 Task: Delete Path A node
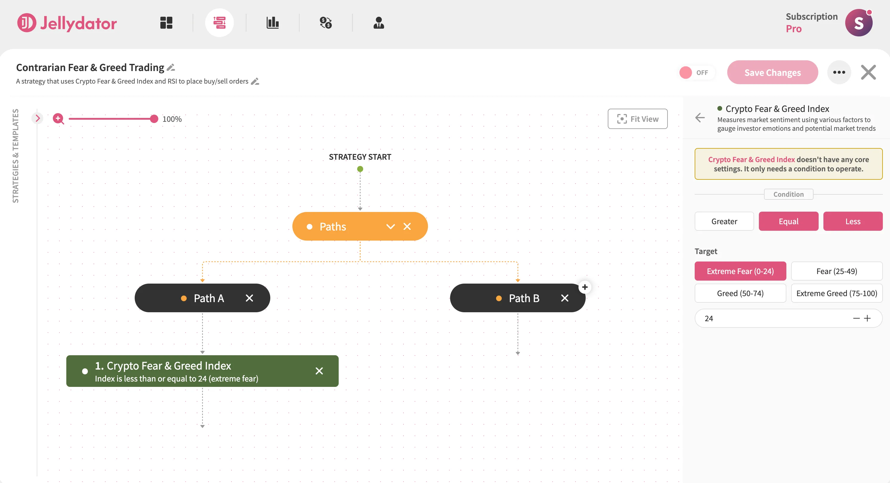pos(249,298)
